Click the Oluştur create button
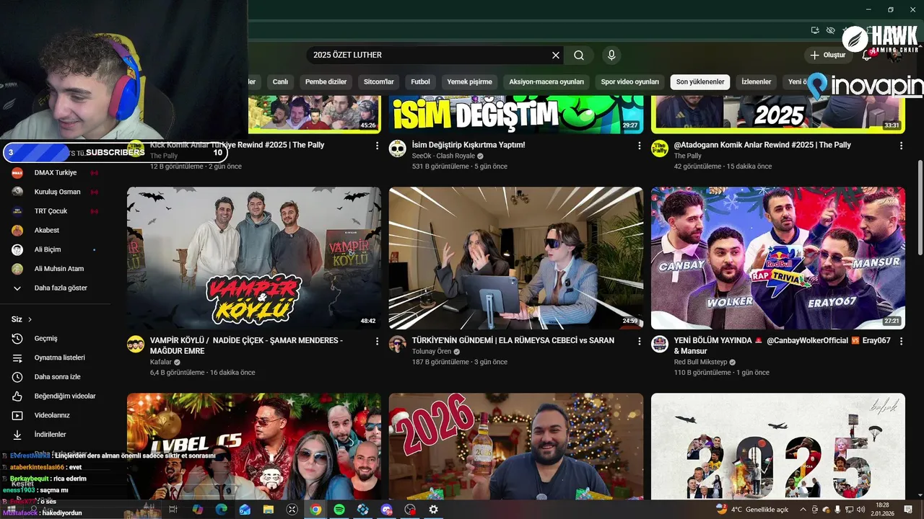 [828, 55]
